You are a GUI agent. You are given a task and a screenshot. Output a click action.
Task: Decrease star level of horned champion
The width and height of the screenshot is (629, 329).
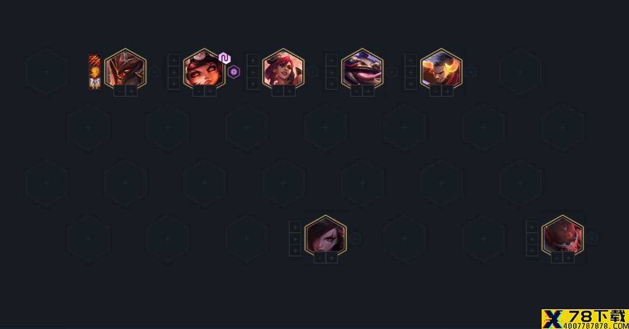point(436,91)
